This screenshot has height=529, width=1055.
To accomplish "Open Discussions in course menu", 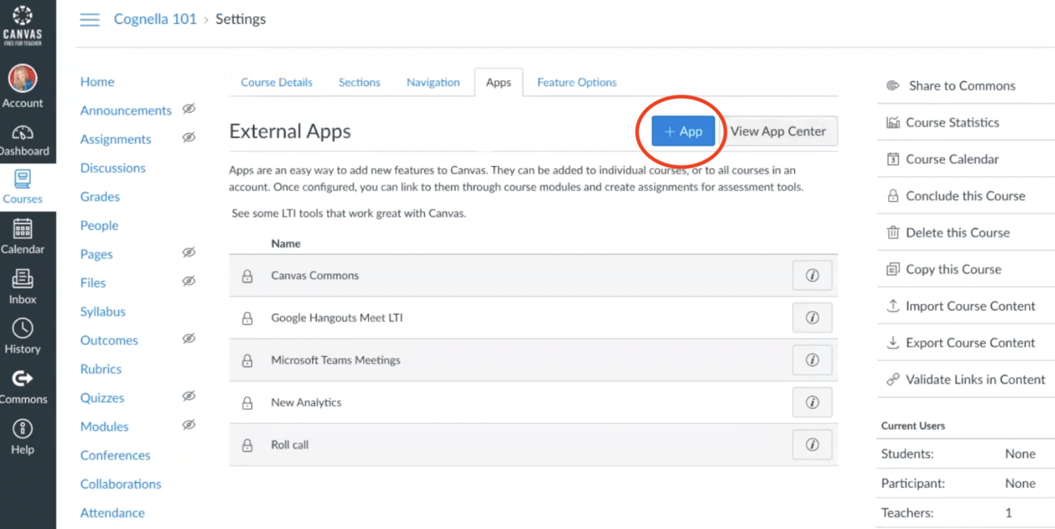I will 113,167.
